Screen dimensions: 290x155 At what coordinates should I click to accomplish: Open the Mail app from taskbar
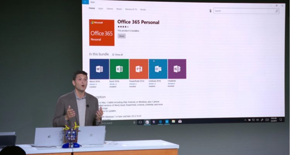coord(180,121)
